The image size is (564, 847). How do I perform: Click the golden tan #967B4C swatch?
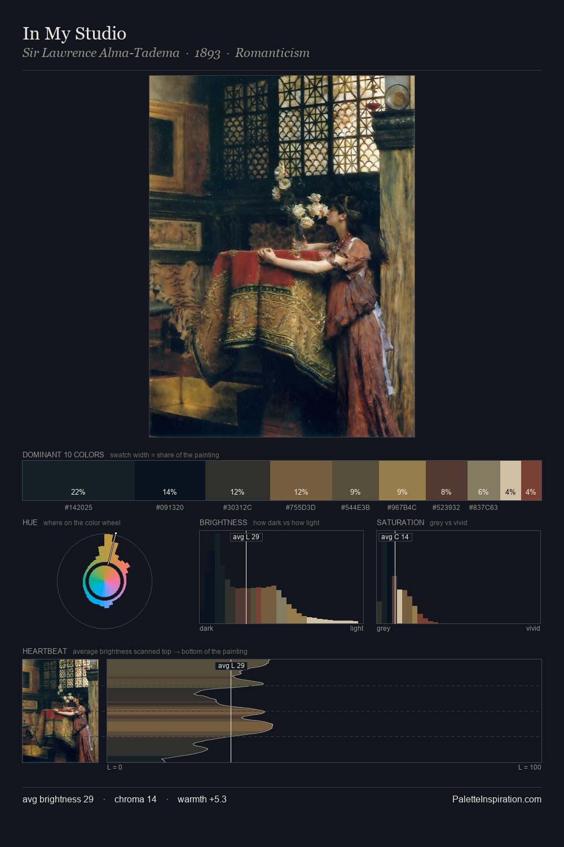402,481
